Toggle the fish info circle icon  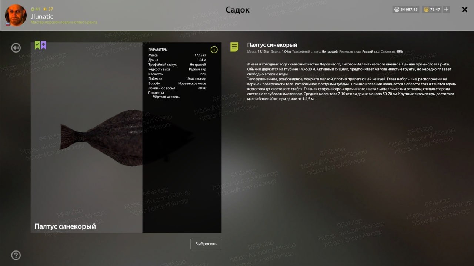[x=214, y=50]
